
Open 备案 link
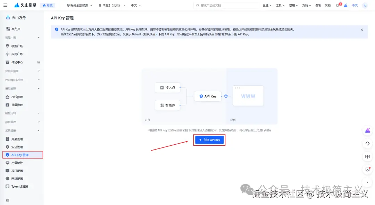coord(318,5)
